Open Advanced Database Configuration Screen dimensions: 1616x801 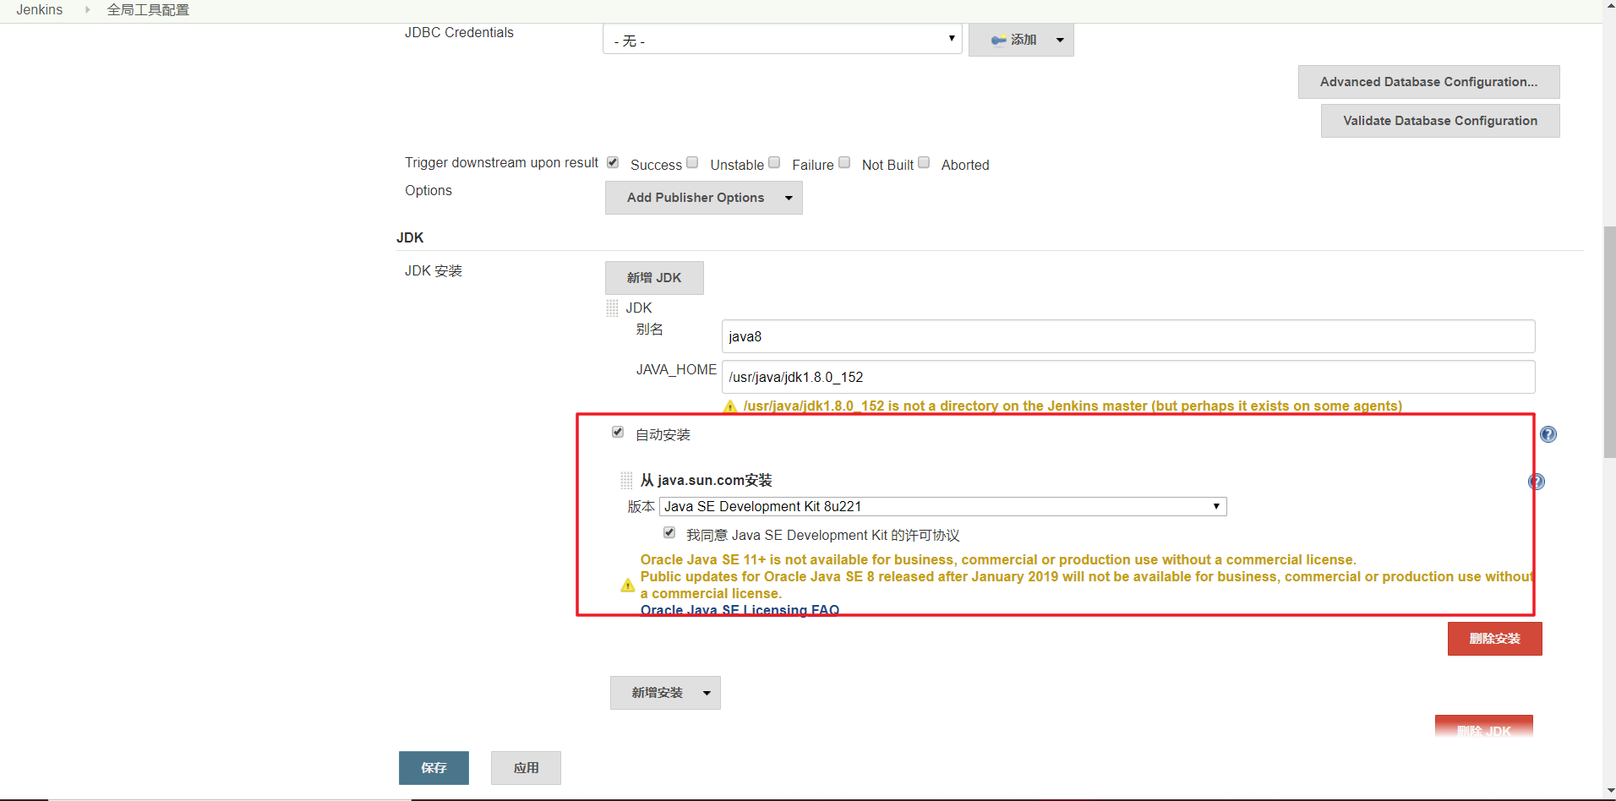pos(1428,82)
